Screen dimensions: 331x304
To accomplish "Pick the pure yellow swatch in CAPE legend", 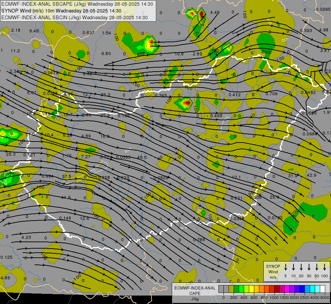I will (252, 289).
